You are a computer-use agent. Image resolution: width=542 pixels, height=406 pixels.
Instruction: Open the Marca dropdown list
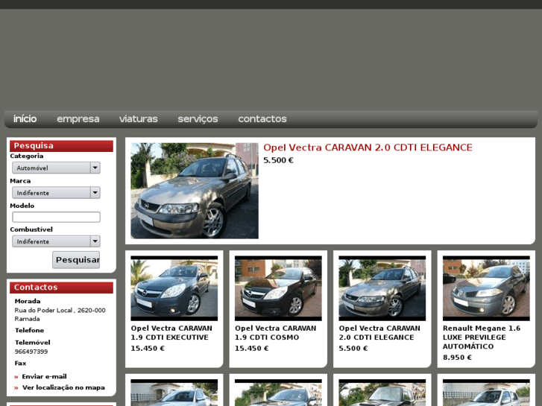(56, 193)
